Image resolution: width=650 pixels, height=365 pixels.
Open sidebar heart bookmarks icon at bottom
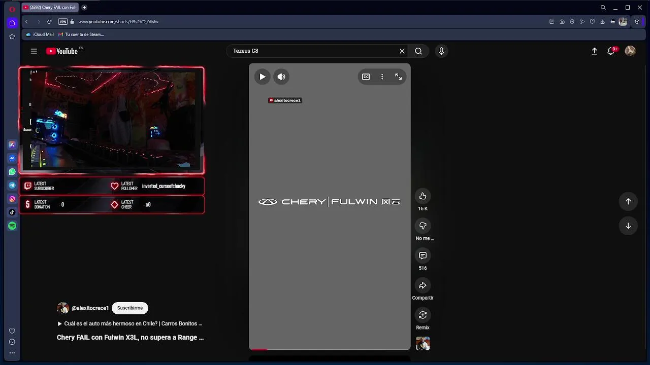(x=12, y=331)
